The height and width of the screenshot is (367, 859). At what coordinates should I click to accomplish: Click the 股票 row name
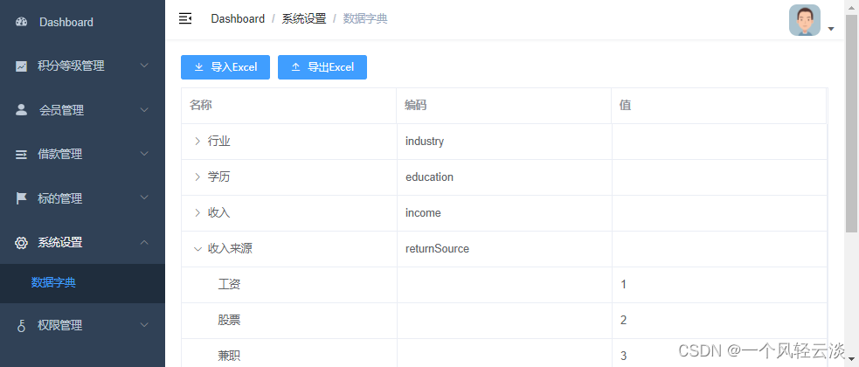(229, 321)
